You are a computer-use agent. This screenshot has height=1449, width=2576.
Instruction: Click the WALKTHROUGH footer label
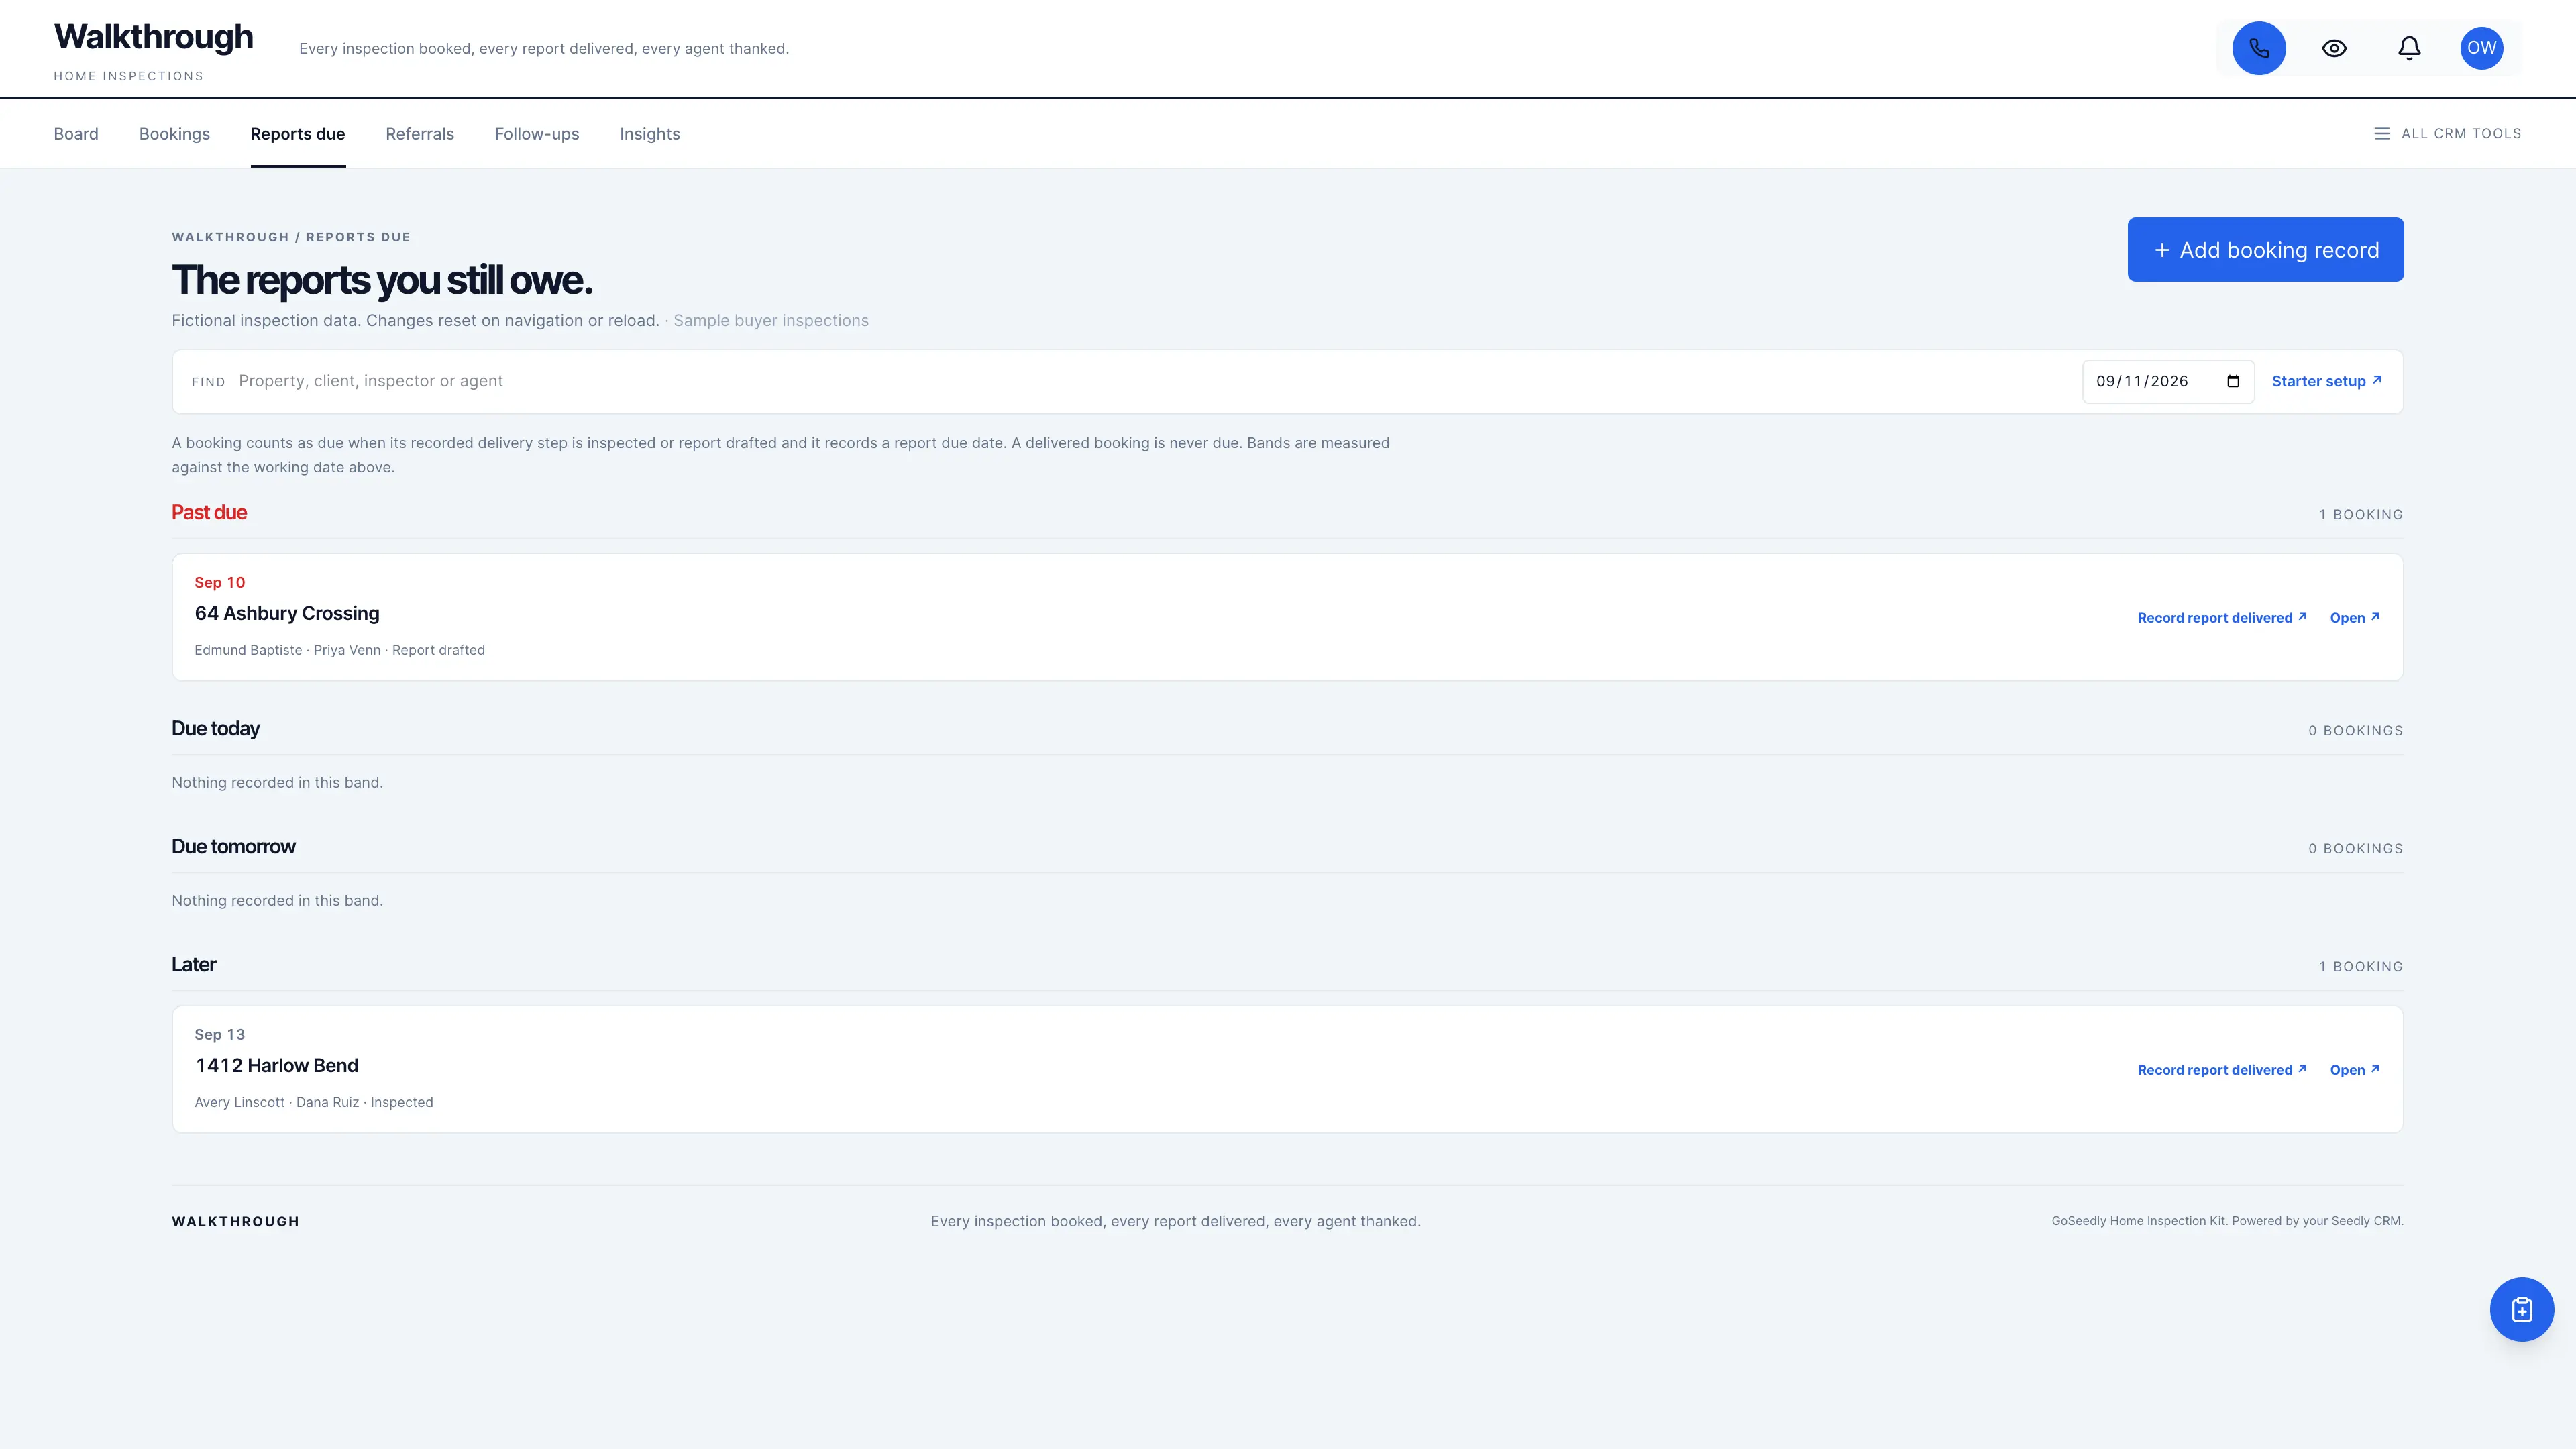[x=236, y=1221]
